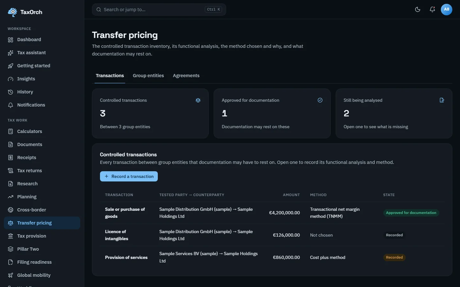Viewport: 460px width, 287px height.
Task: Open Planning trend icon
Action: pyautogui.click(x=11, y=197)
